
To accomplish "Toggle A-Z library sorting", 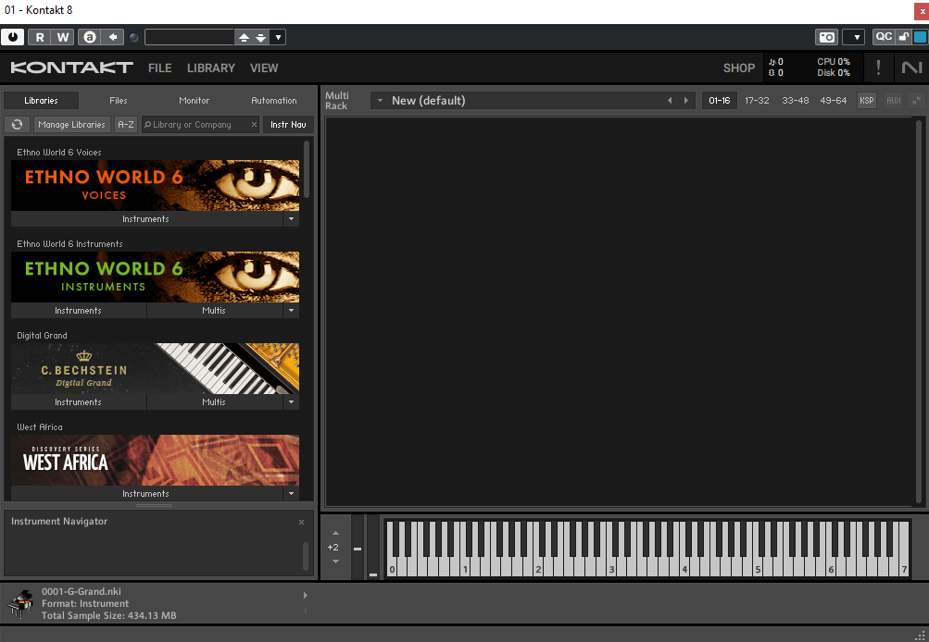I will click(126, 124).
